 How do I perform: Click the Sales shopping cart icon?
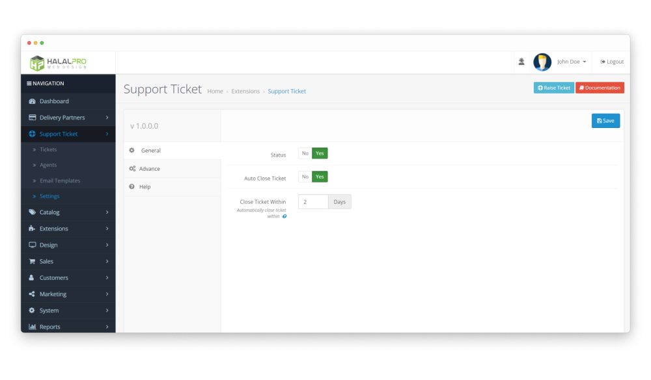pyautogui.click(x=32, y=262)
